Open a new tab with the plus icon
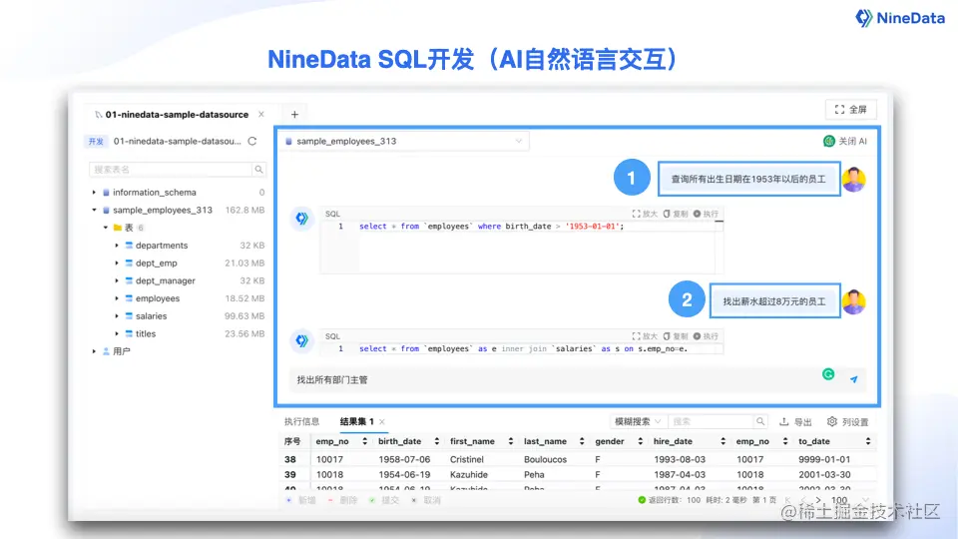 (294, 114)
